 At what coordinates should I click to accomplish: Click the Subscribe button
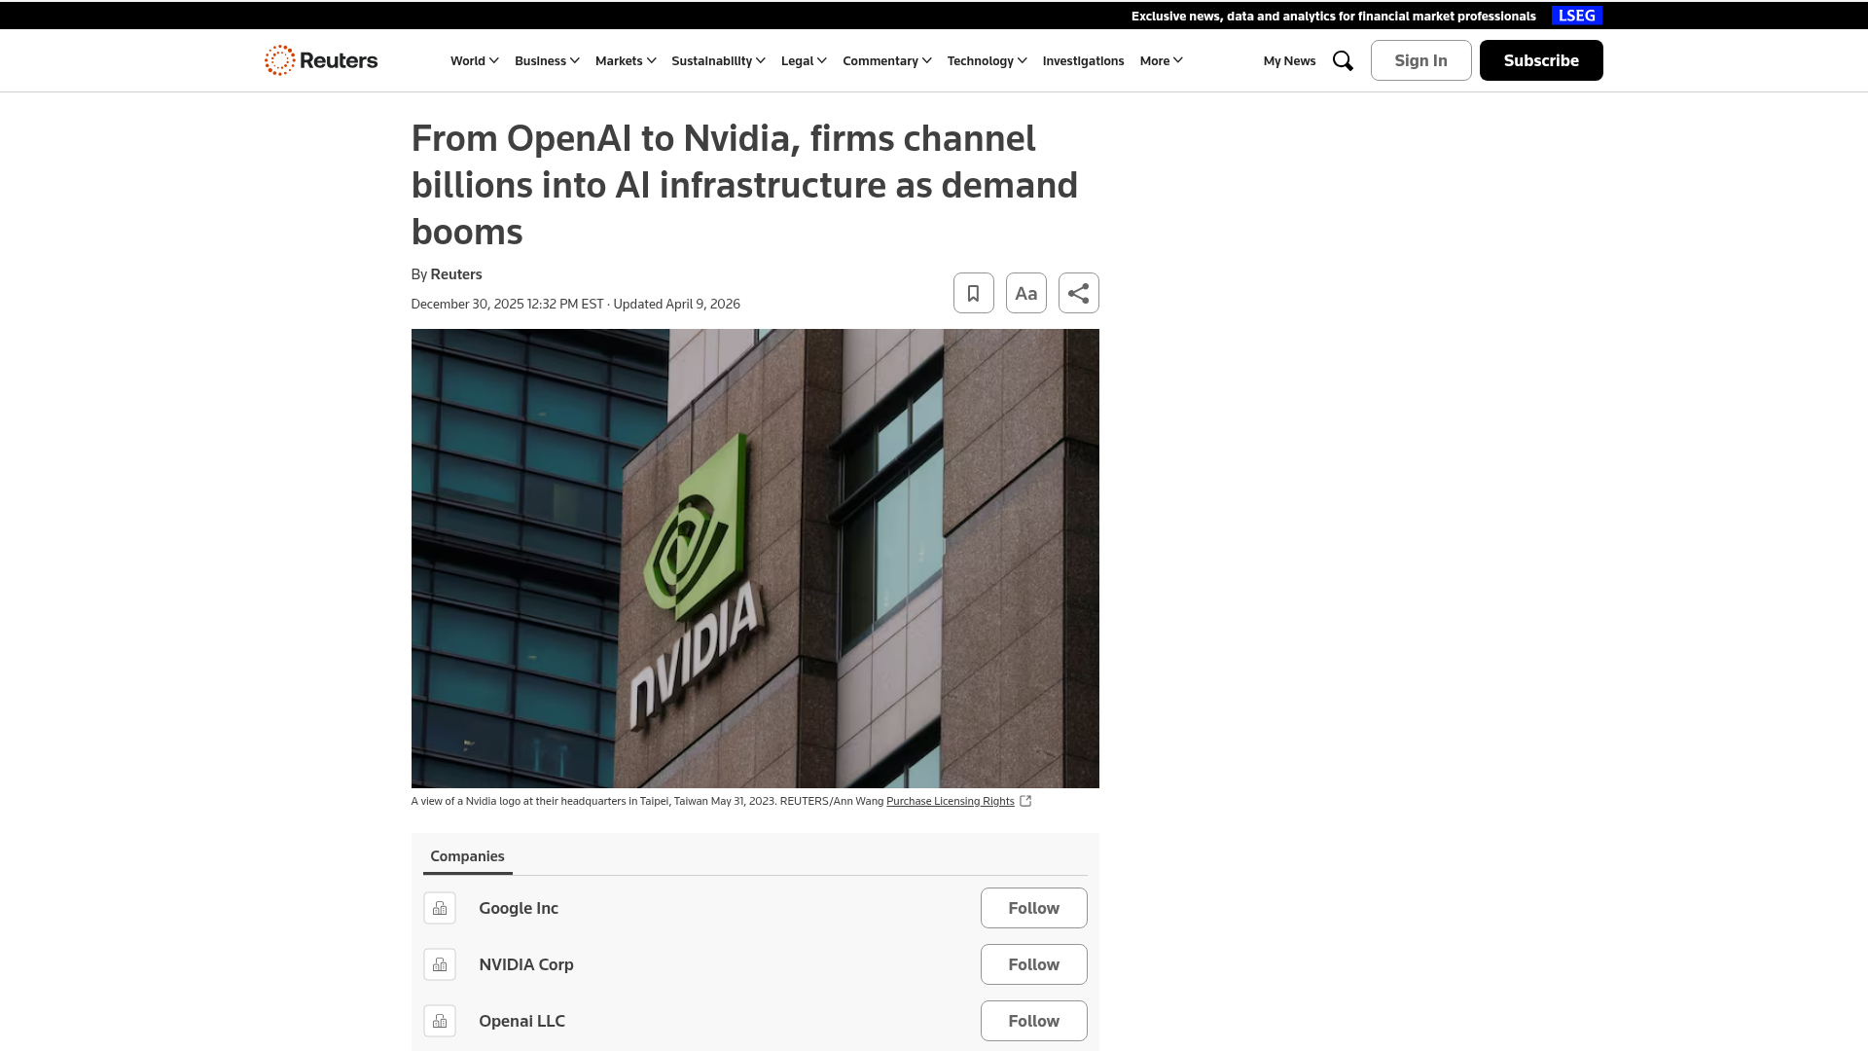tap(1540, 60)
